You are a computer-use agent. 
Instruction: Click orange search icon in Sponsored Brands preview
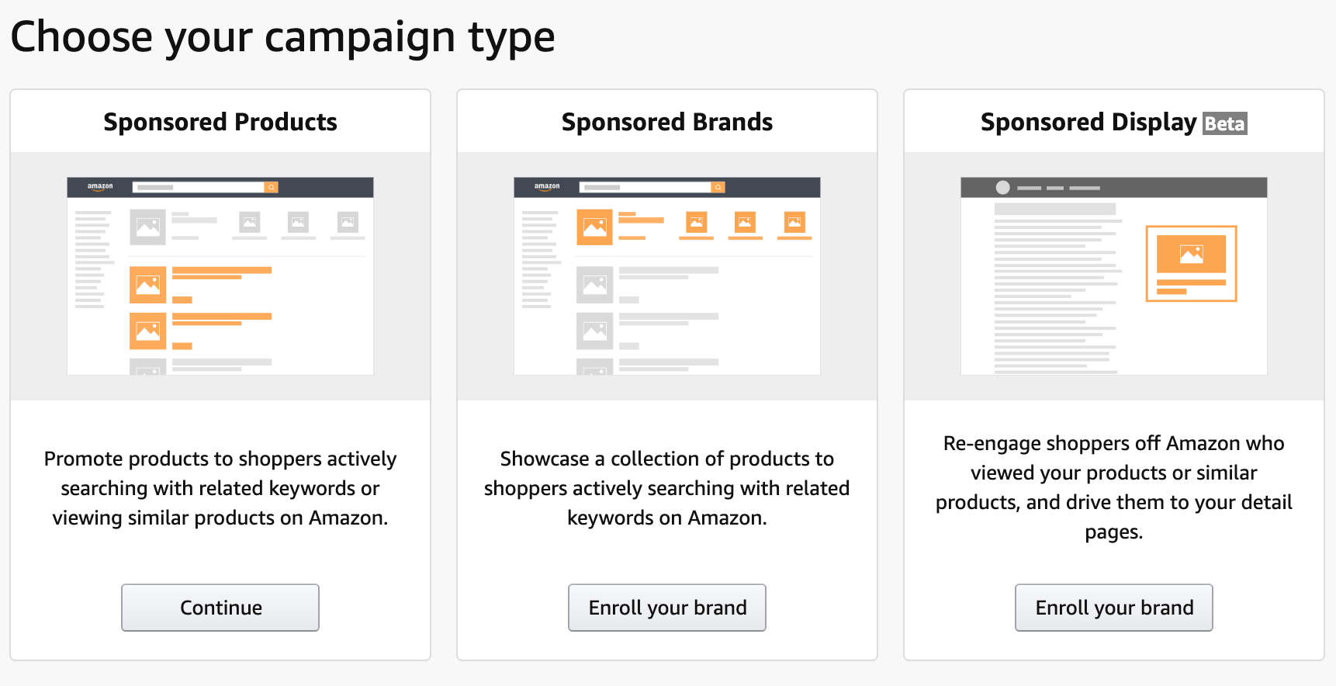click(718, 187)
